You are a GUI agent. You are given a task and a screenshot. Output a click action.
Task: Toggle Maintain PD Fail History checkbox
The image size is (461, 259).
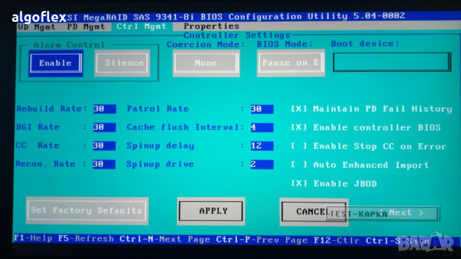click(x=299, y=109)
